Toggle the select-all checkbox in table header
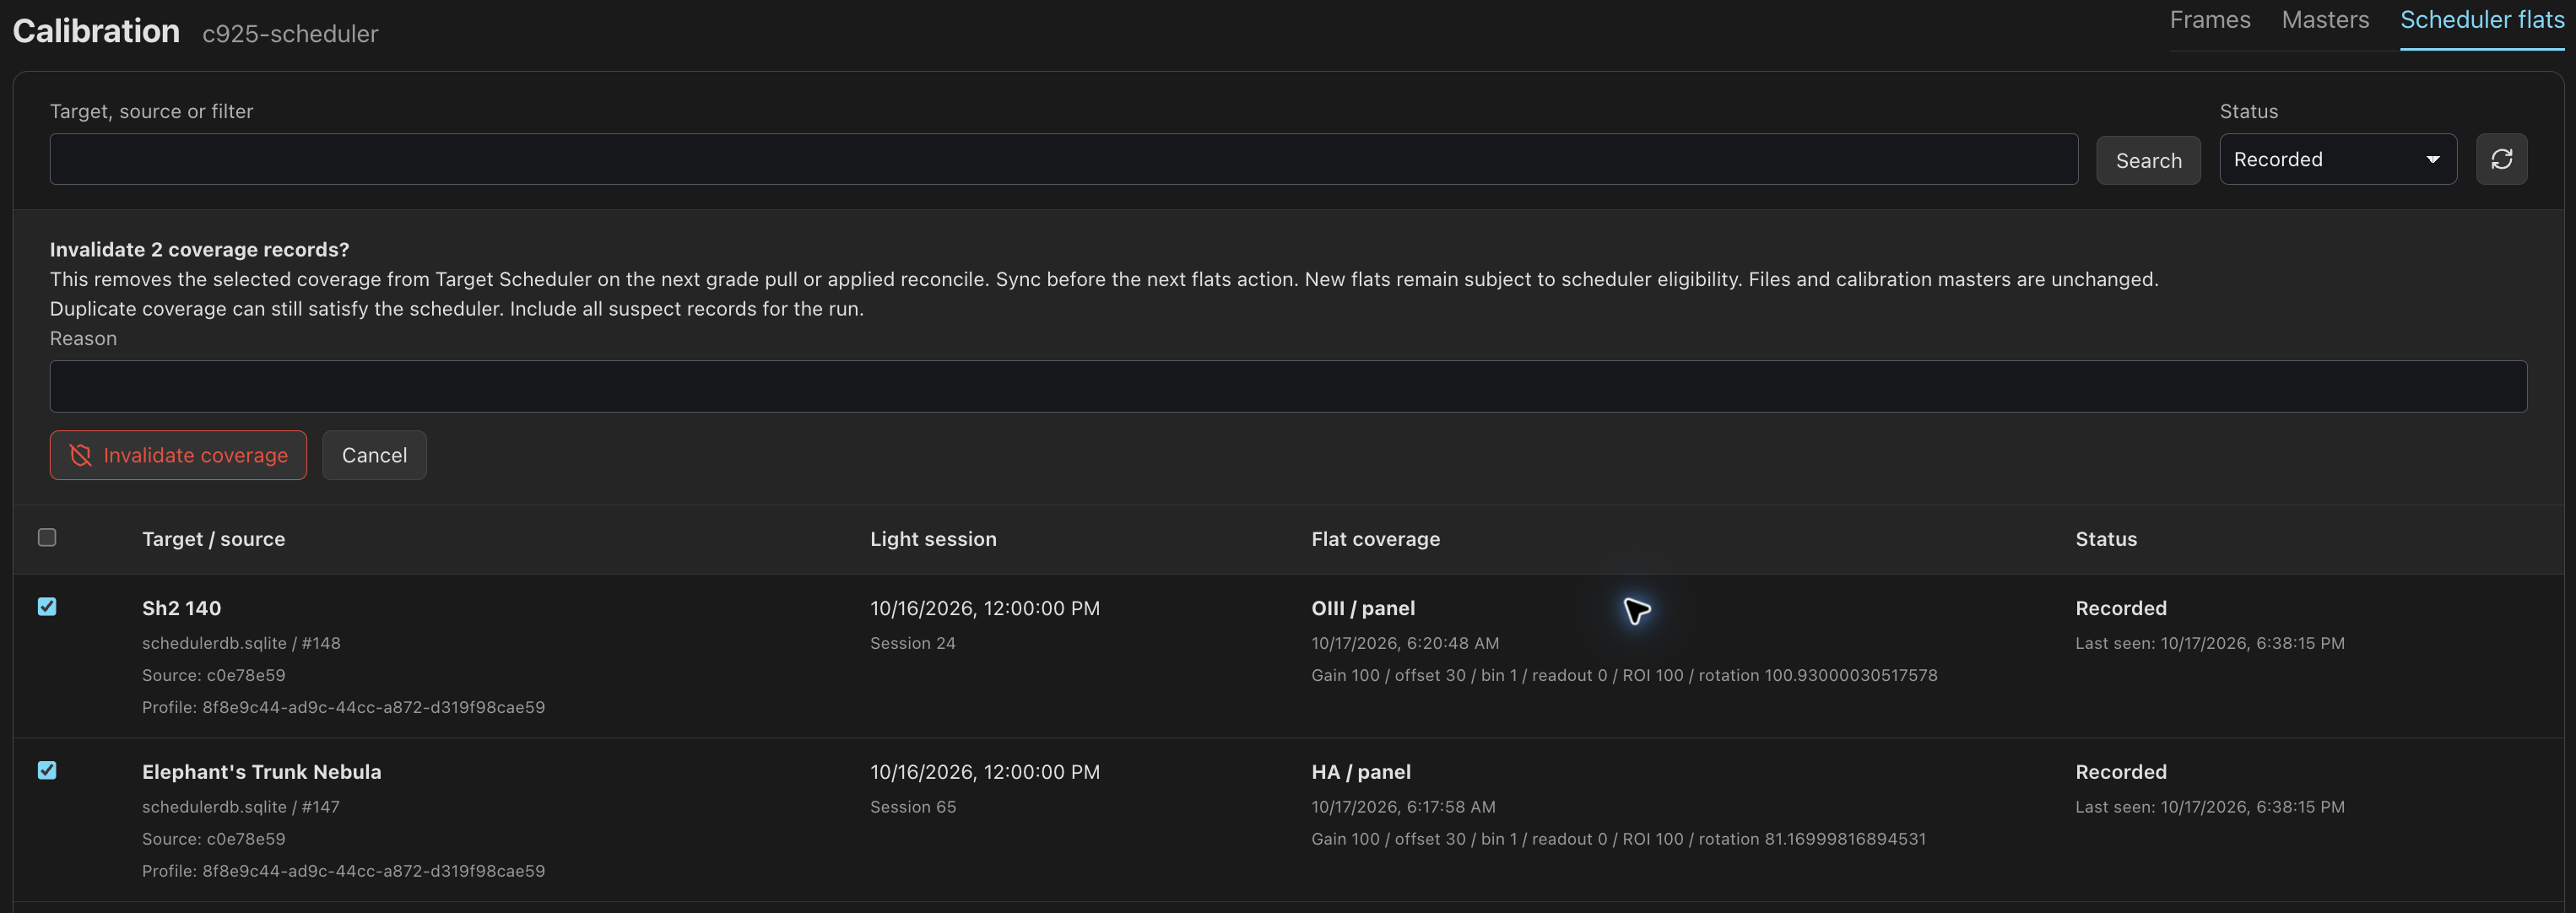Viewport: 2576px width, 913px height. 47,537
